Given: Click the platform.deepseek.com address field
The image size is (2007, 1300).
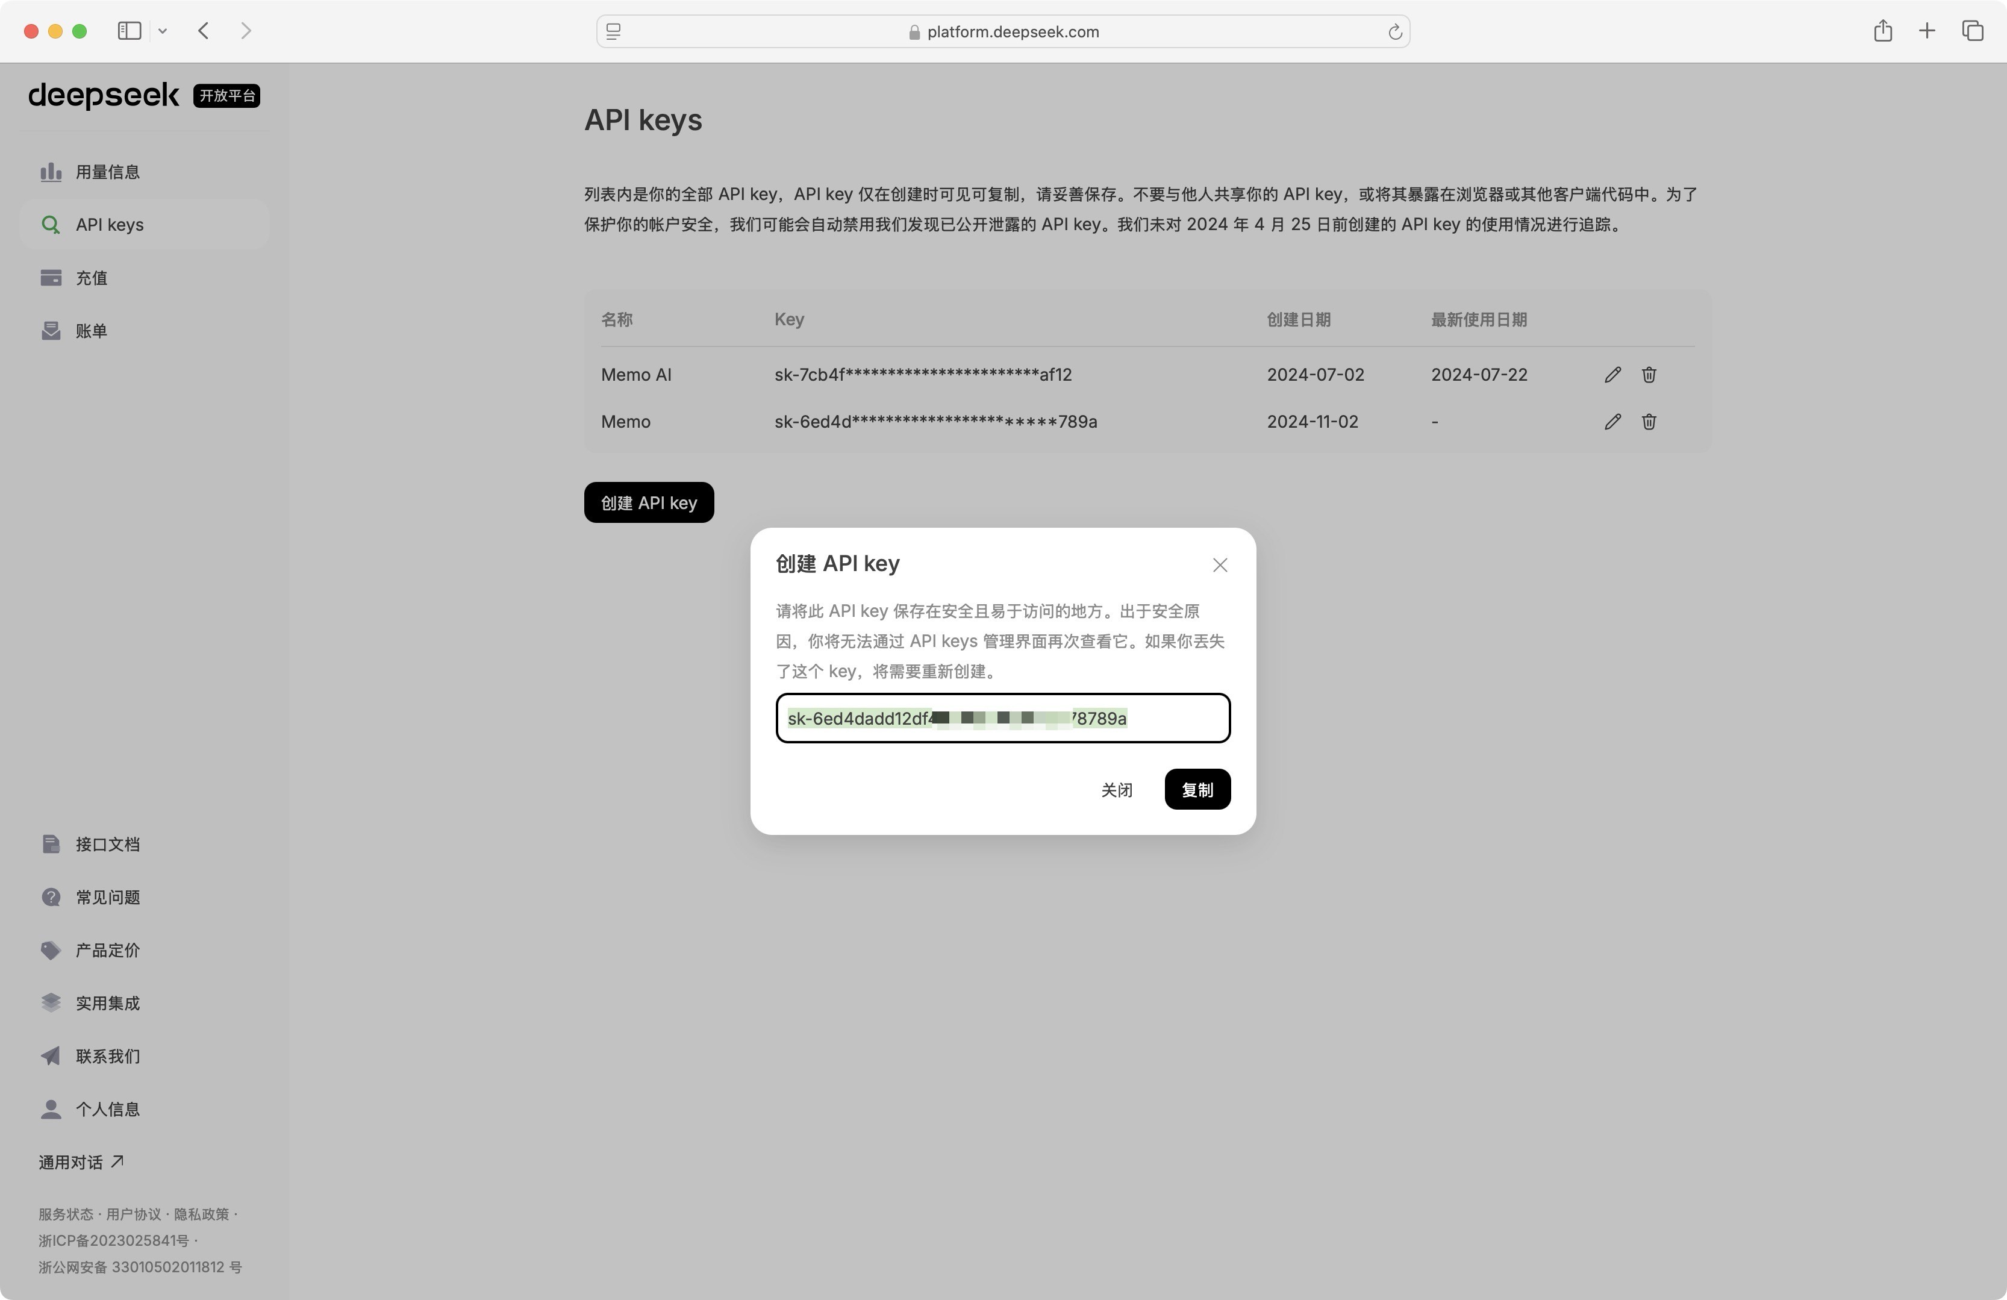Looking at the screenshot, I should [1003, 32].
